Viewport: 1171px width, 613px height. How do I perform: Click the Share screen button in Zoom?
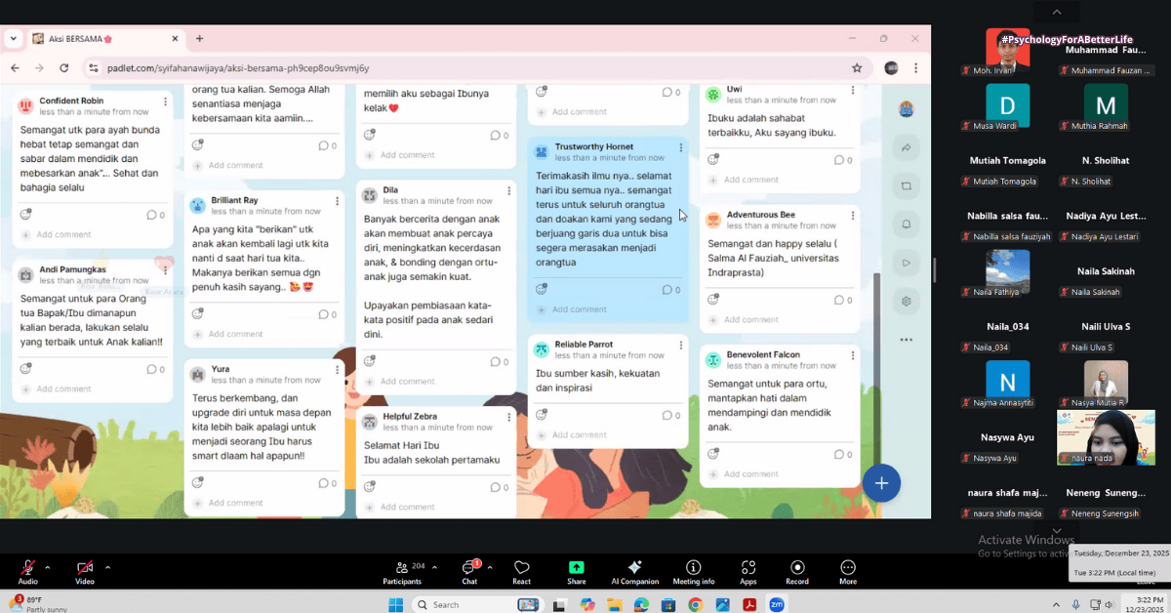[576, 572]
